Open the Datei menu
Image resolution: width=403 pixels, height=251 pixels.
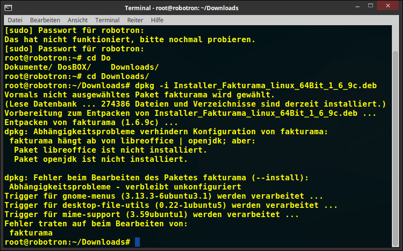tap(15, 20)
